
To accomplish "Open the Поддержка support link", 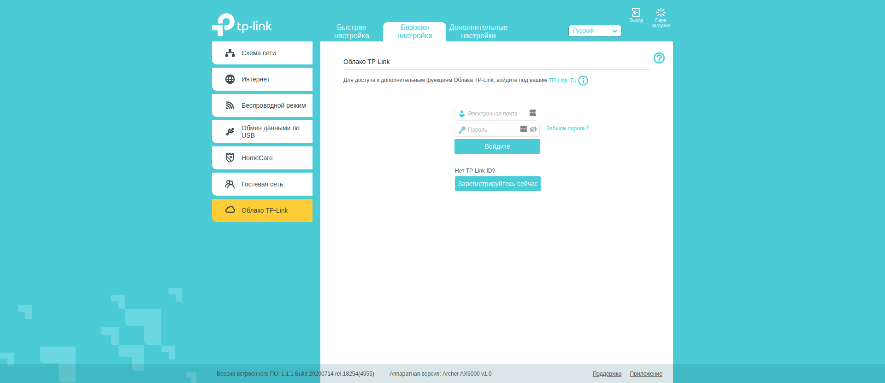I will 607,374.
